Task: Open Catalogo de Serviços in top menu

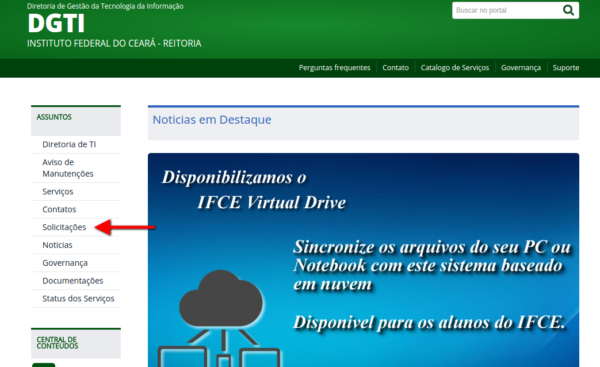Action: [x=454, y=68]
